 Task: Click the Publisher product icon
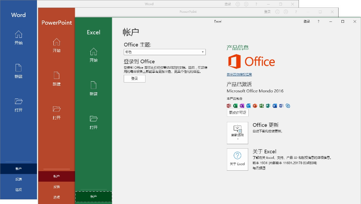268,106
